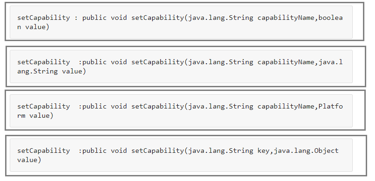Screen dimensions: 375x181
Task: Click wrapped line 'ang.String value)'
Action: [x=51, y=71]
